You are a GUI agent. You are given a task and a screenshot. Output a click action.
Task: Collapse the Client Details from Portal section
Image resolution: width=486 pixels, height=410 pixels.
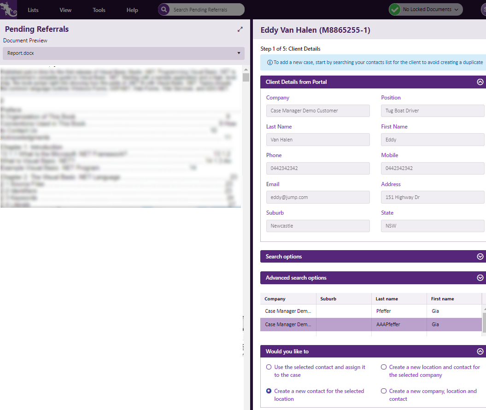[x=480, y=82]
